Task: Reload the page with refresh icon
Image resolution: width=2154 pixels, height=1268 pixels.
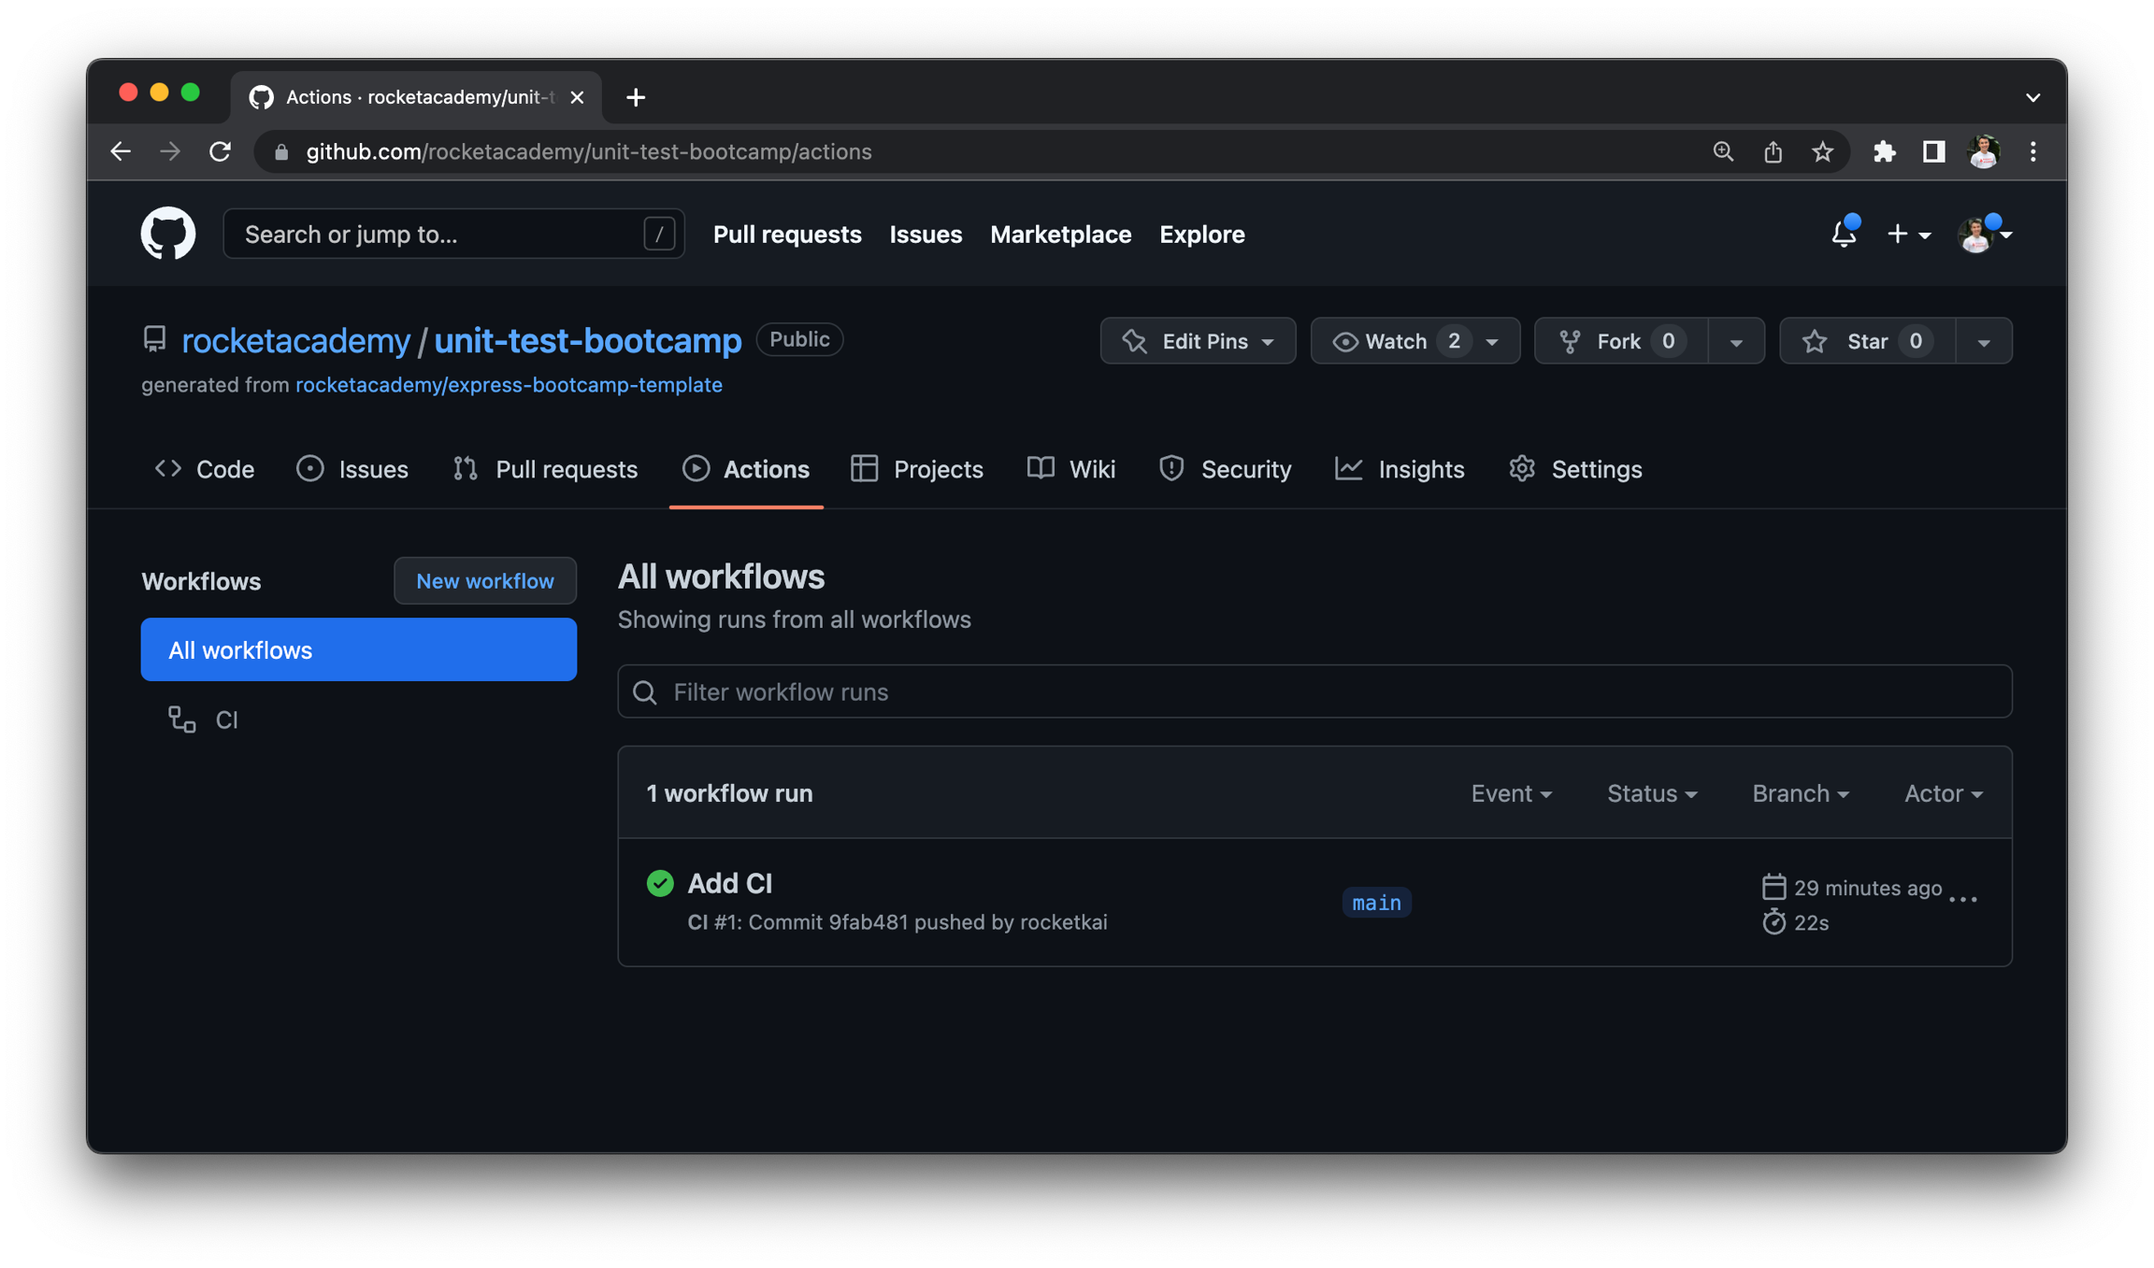Action: coord(221,152)
